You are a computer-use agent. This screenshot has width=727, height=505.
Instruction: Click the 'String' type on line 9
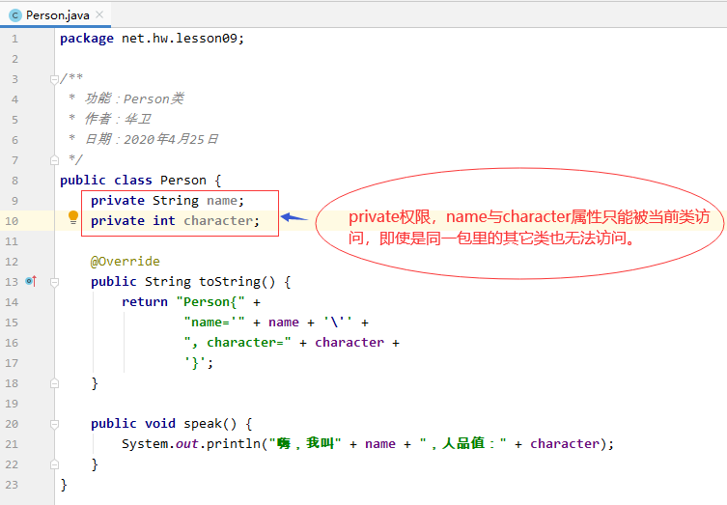tap(176, 201)
